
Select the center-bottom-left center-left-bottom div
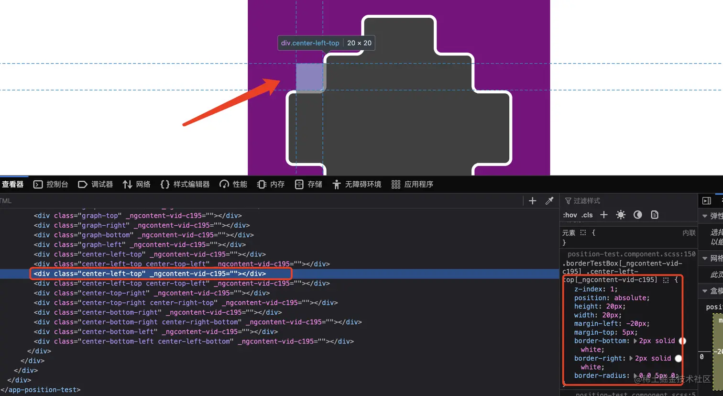tap(194, 341)
